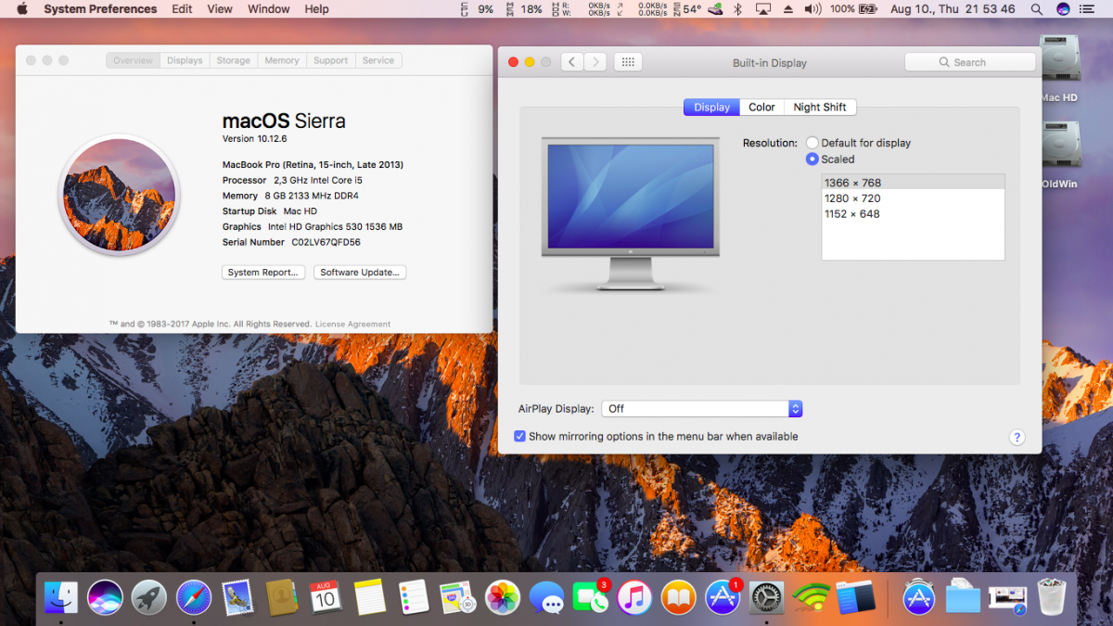This screenshot has width=1113, height=626.
Task: Launch Siri from the Dock
Action: pos(105,597)
